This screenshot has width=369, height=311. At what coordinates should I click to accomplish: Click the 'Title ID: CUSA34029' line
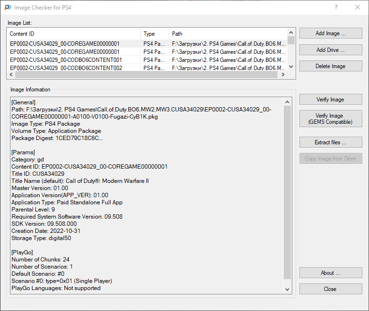[x=38, y=174]
